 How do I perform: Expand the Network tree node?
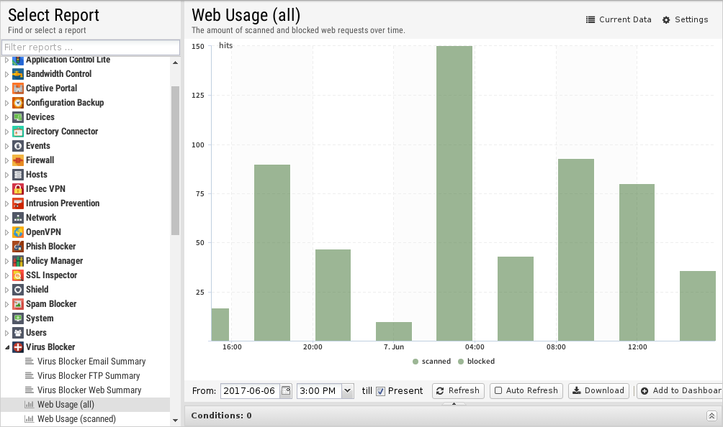click(x=6, y=218)
